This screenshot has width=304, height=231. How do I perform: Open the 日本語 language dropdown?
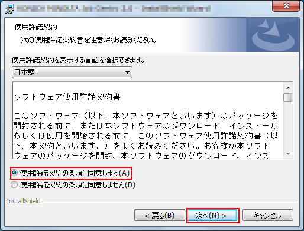[x=72, y=72]
